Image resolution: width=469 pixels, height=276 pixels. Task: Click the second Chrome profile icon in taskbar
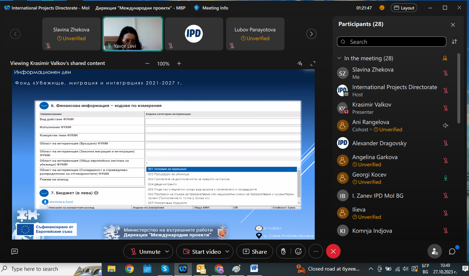pos(219,269)
